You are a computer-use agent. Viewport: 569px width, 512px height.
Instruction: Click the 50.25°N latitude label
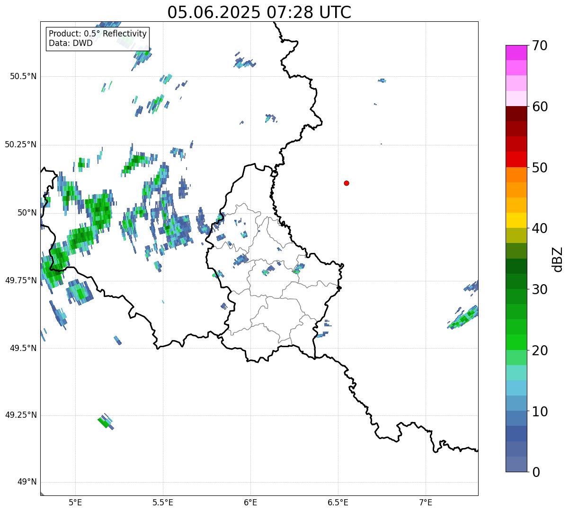tap(20, 144)
